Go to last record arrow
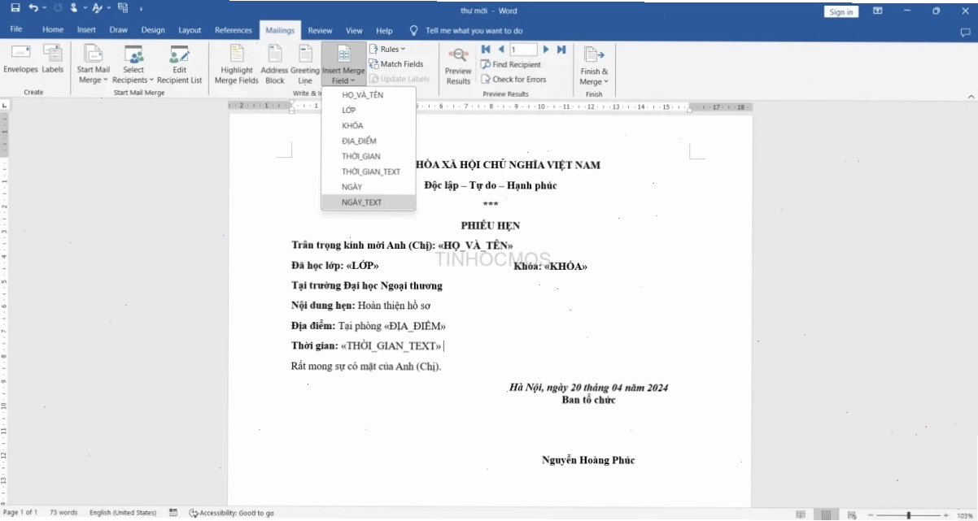 [561, 50]
